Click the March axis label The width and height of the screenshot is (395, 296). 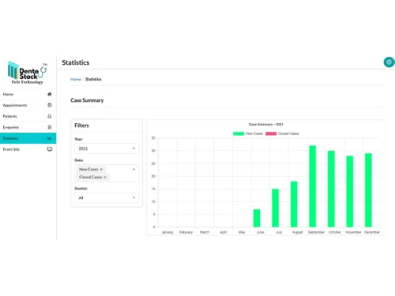point(205,232)
